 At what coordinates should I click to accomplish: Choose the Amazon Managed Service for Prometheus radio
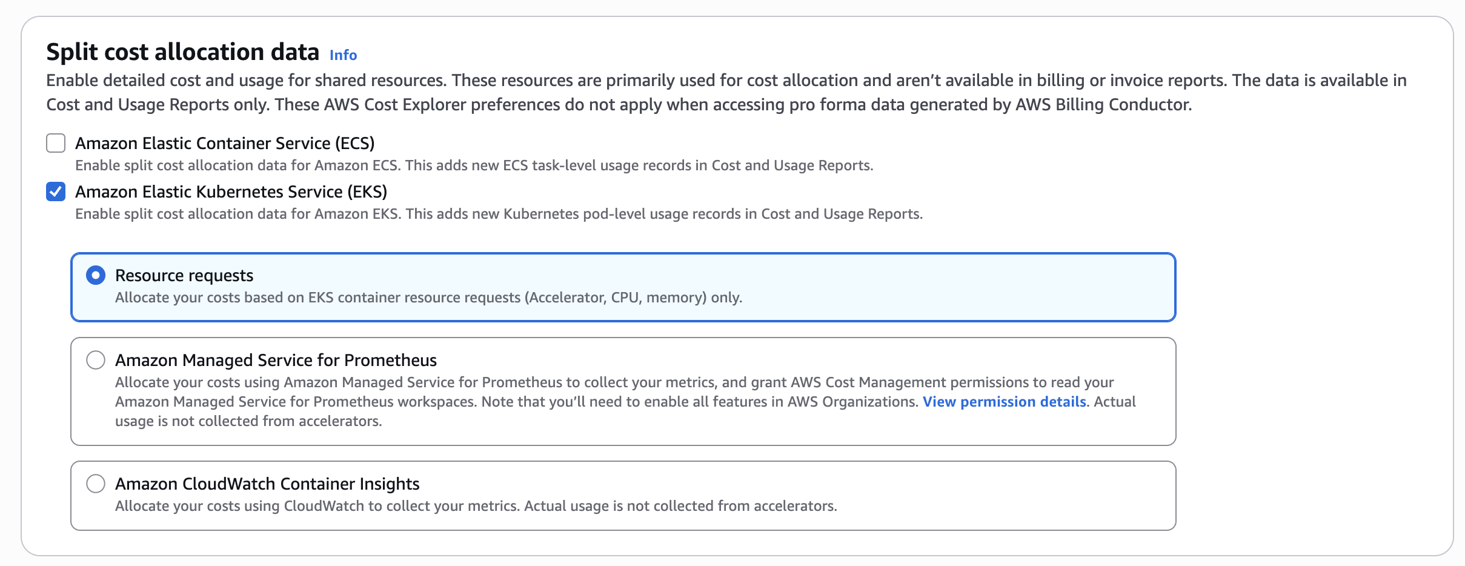[96, 361]
